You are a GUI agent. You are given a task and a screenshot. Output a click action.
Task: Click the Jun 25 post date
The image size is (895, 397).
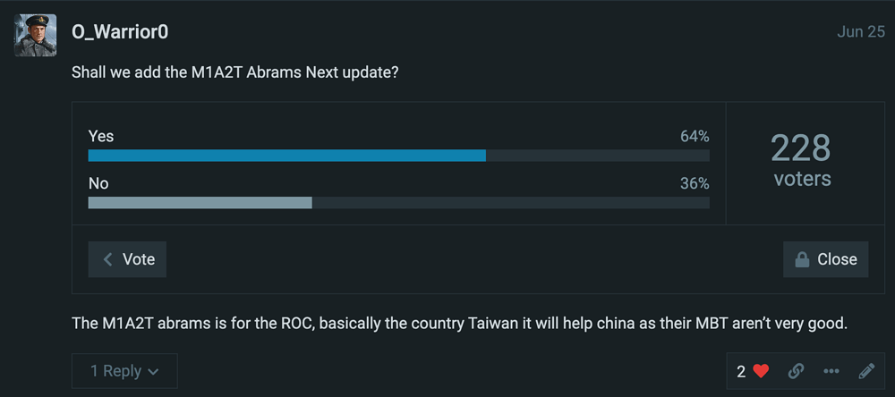coord(861,32)
